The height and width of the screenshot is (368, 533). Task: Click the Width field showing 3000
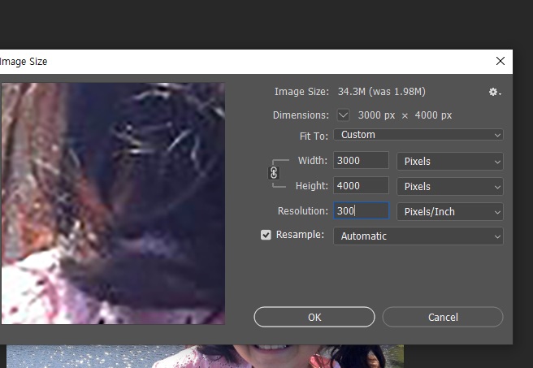[x=361, y=160]
